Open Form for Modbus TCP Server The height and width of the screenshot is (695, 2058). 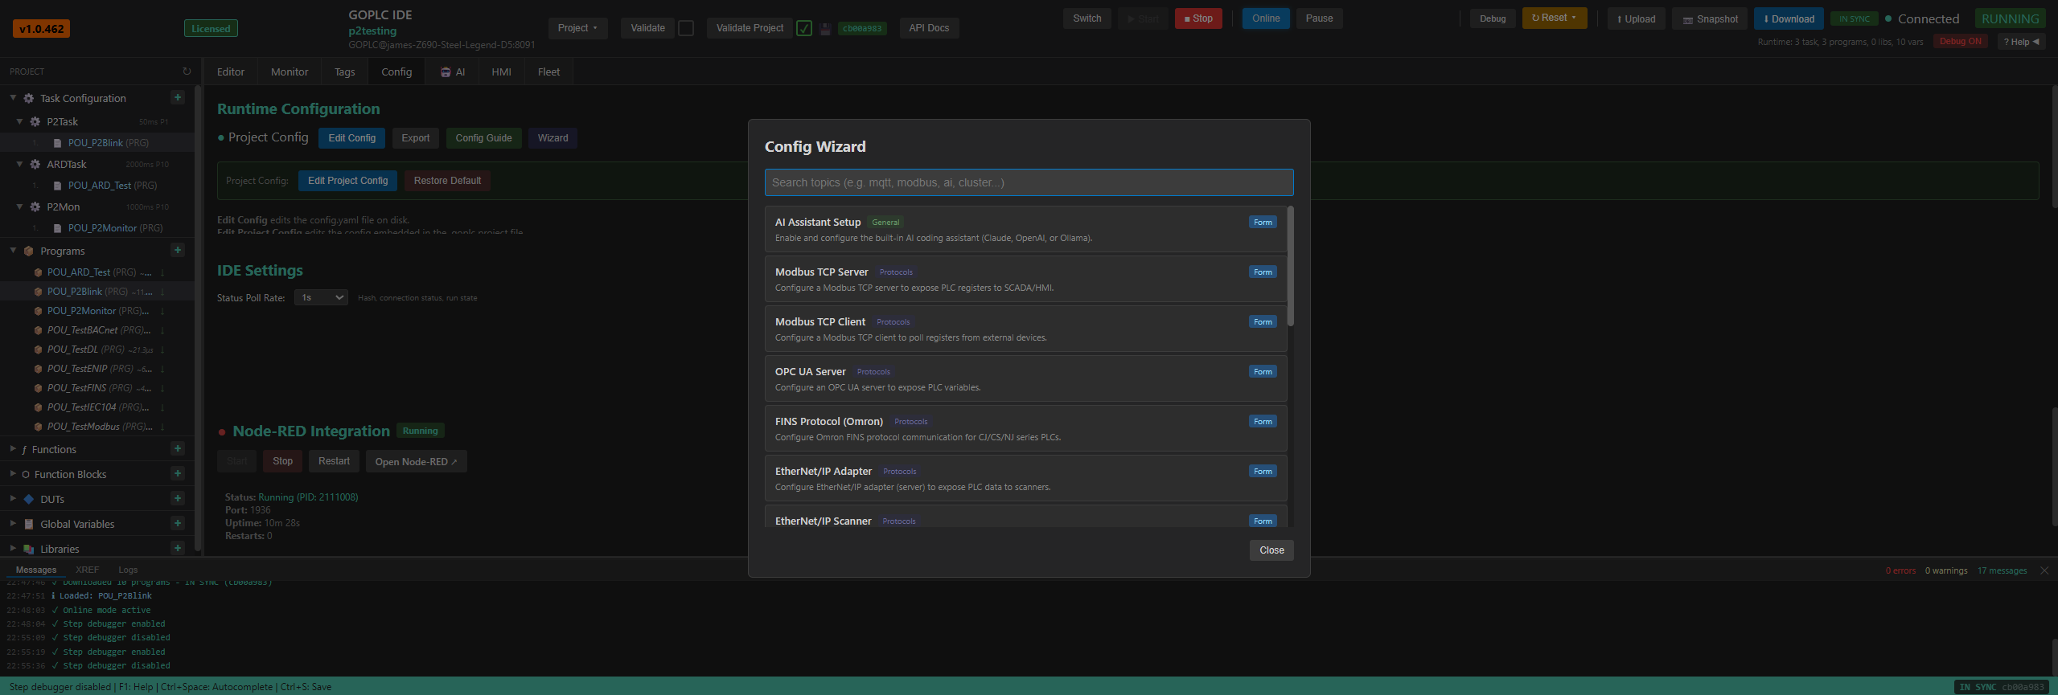coord(1263,272)
